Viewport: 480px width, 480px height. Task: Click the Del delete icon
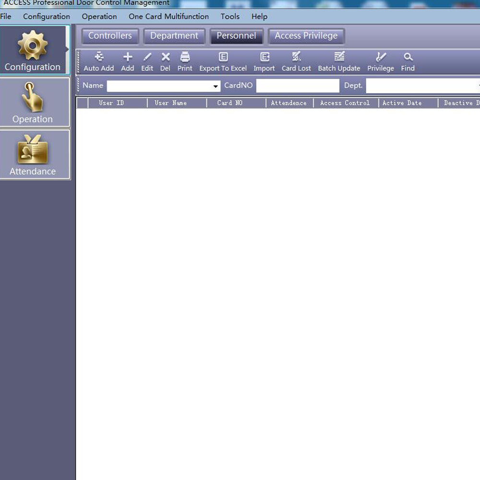166,57
